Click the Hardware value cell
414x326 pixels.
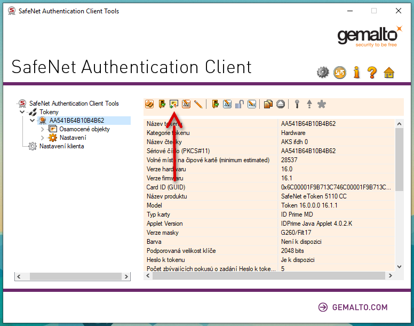pos(293,133)
